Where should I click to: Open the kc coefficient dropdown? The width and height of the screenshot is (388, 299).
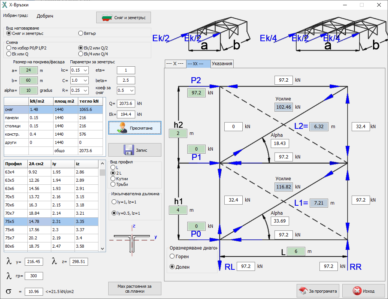pyautogui.click(x=79, y=70)
